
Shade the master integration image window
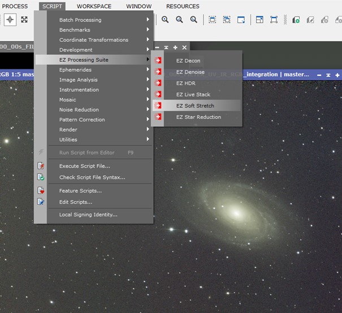point(328,75)
